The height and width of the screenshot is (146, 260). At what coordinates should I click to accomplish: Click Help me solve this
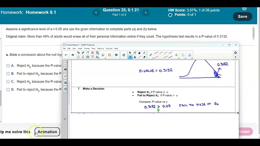pyautogui.click(x=15, y=132)
